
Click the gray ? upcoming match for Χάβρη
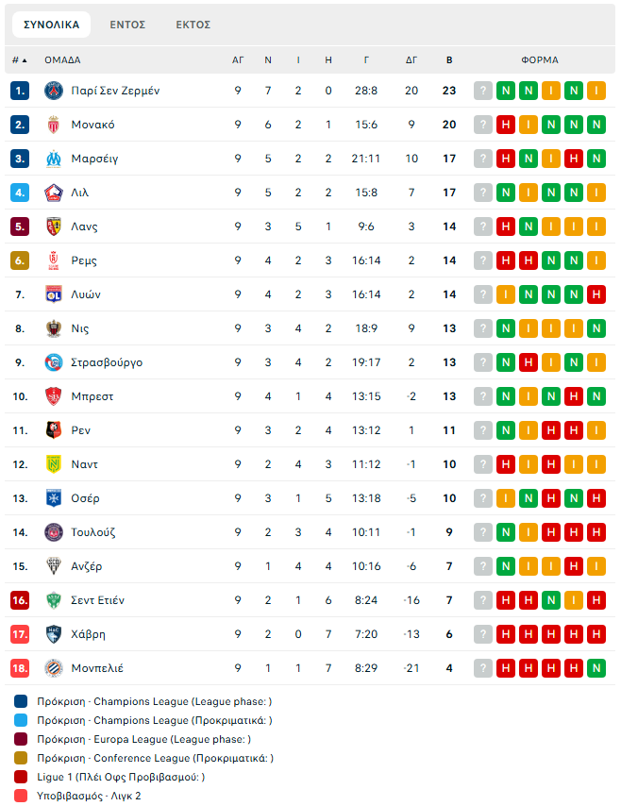pos(483,634)
